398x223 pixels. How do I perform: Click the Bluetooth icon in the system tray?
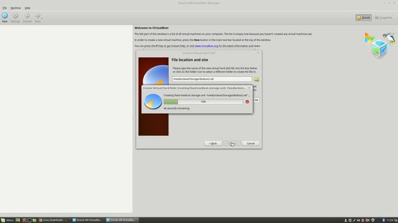pyautogui.click(x=384, y=221)
